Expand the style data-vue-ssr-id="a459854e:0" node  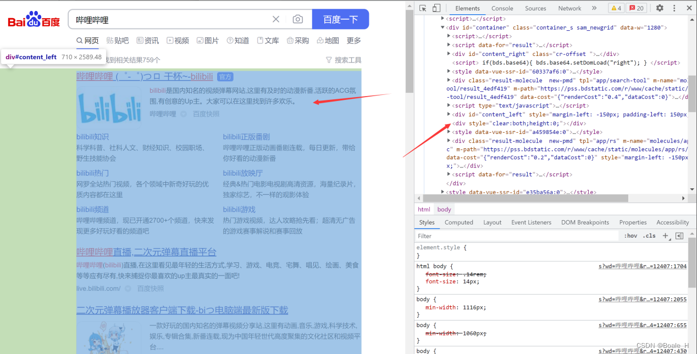449,132
